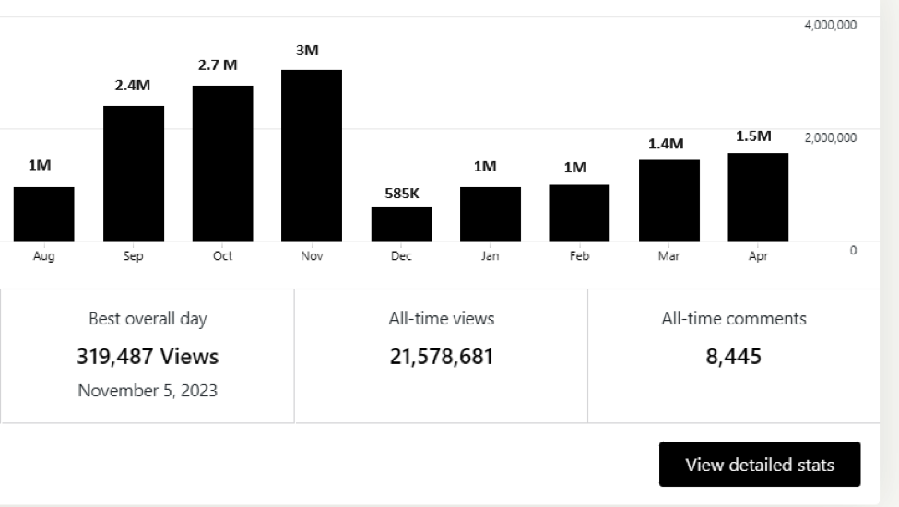The height and width of the screenshot is (507, 899).
Task: Click the 3M value label
Action: pyautogui.click(x=307, y=51)
